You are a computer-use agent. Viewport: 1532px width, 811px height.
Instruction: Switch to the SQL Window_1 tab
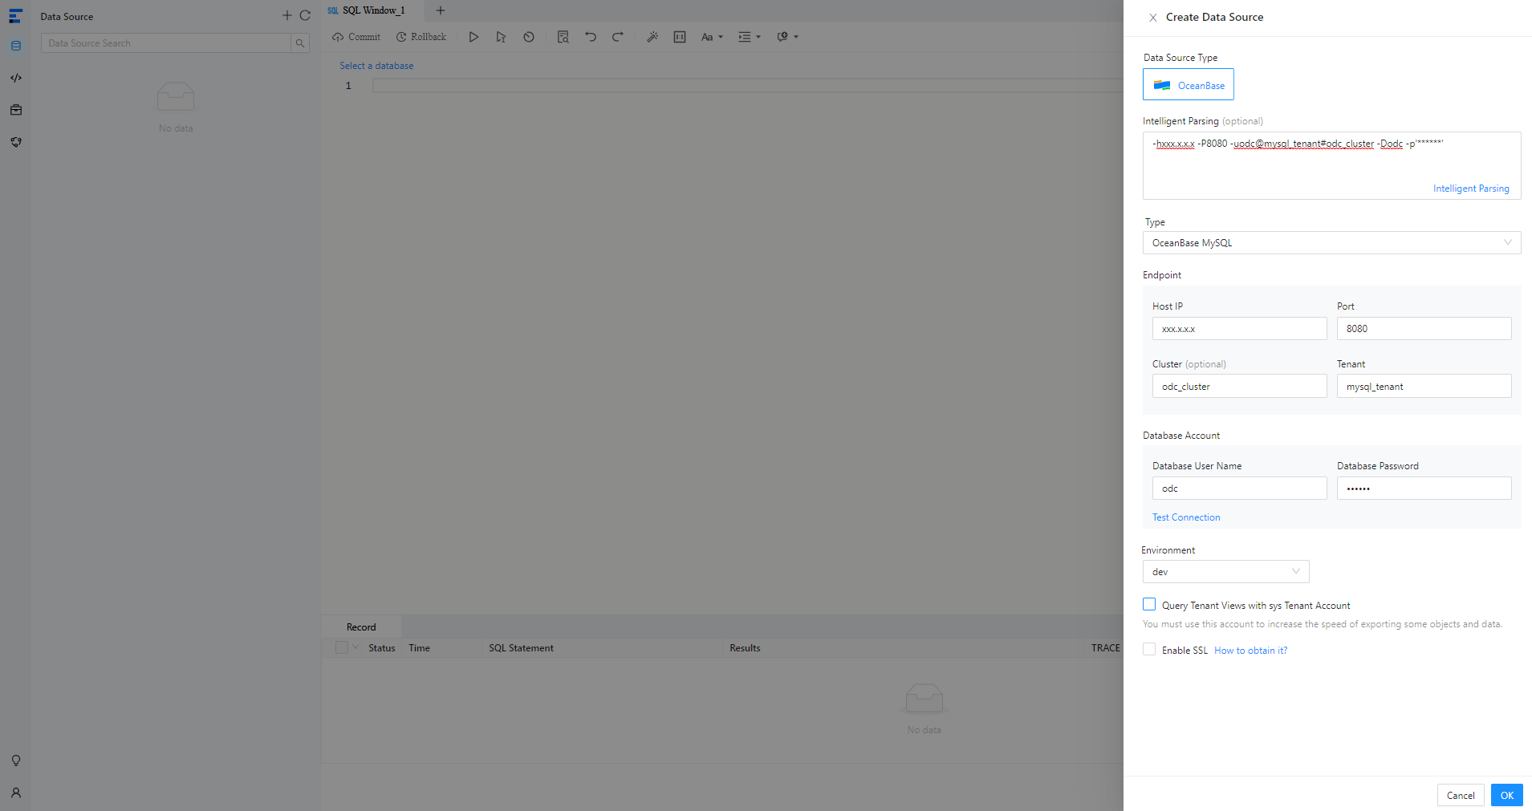pos(373,10)
